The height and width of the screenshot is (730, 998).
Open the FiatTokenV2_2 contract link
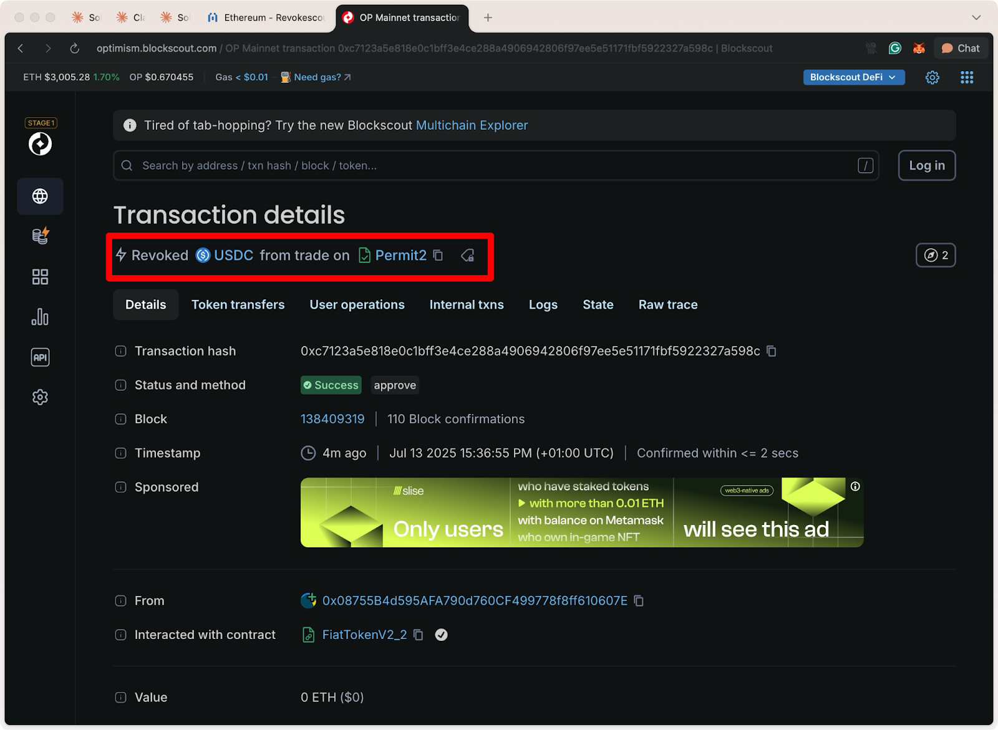coord(364,635)
